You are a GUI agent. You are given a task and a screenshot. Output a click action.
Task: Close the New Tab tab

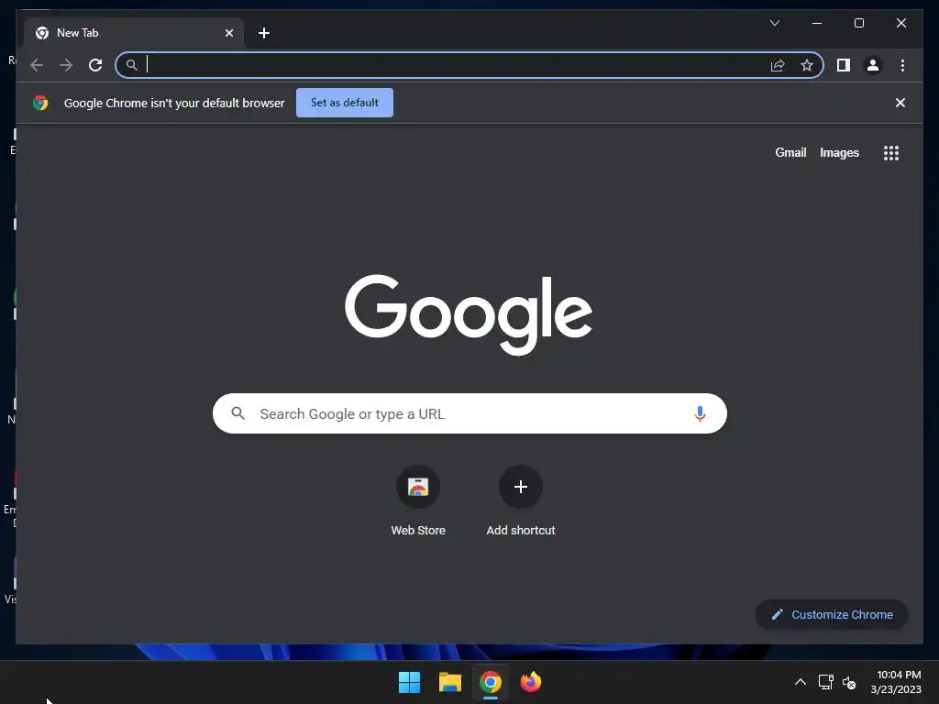[228, 33]
